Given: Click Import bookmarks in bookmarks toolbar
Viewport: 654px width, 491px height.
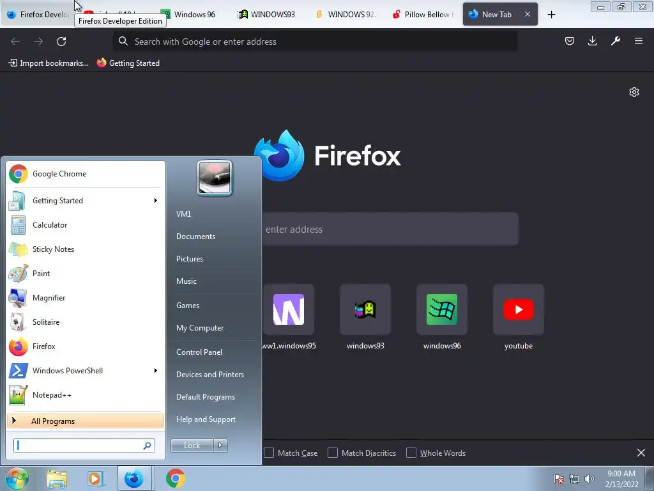Looking at the screenshot, I should [x=49, y=63].
